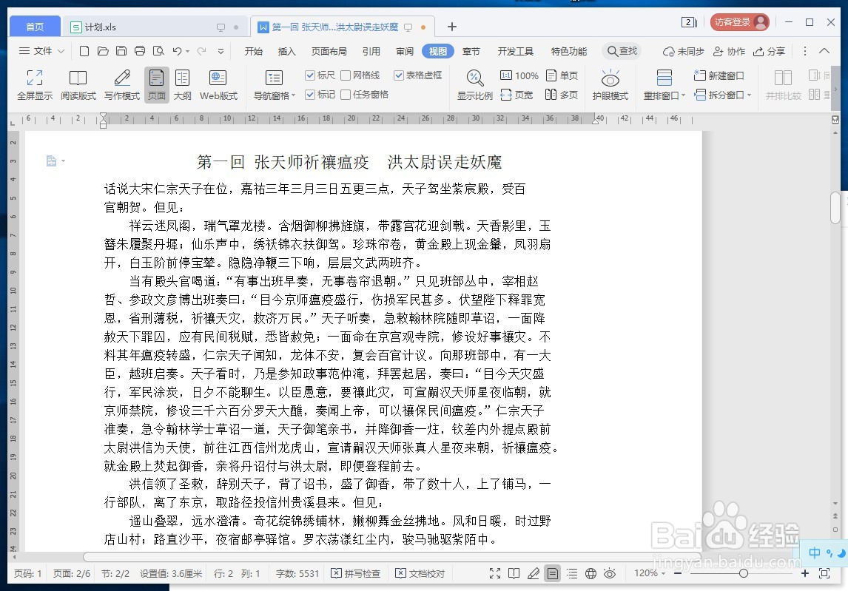Click the New Window icon
Image resolution: width=848 pixels, height=591 pixels.
[700, 75]
